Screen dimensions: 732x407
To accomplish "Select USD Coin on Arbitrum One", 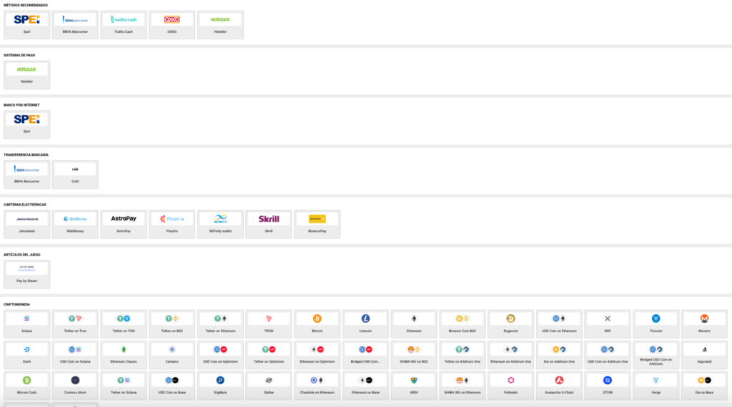I will (608, 355).
